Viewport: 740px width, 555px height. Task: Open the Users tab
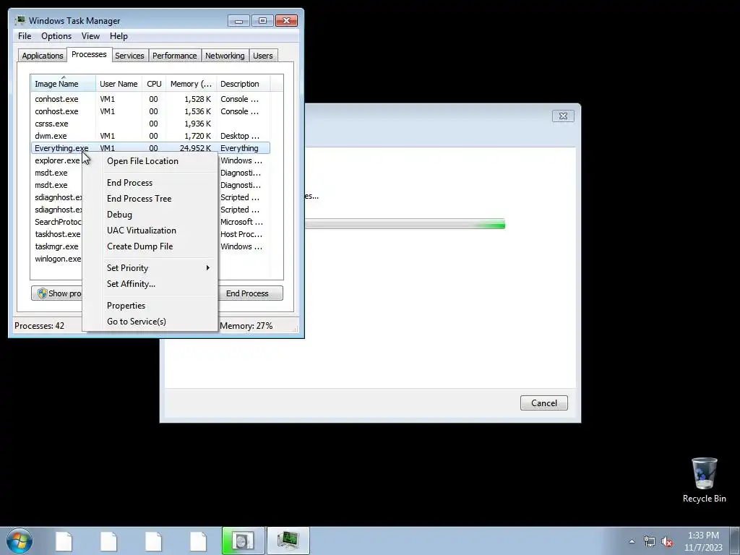pyautogui.click(x=262, y=56)
